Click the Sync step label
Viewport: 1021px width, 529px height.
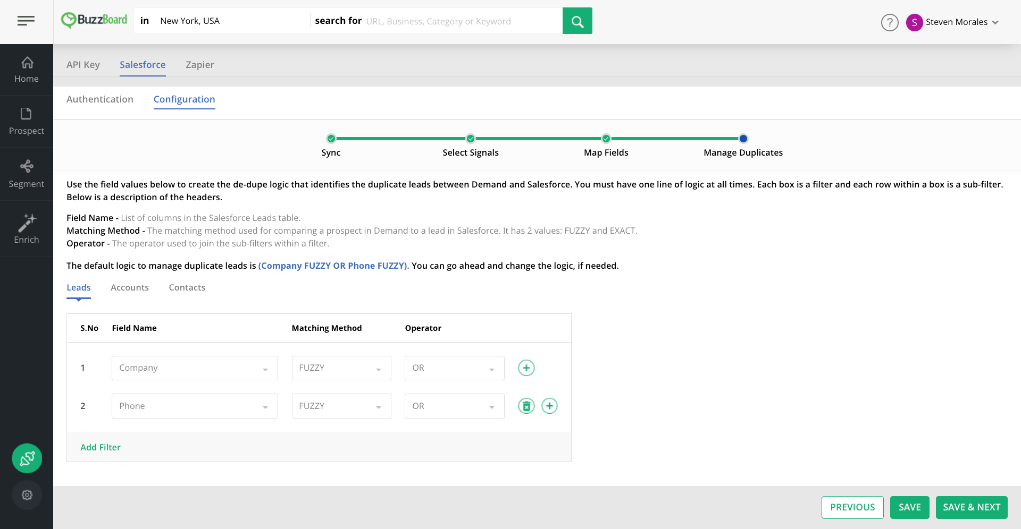tap(331, 152)
